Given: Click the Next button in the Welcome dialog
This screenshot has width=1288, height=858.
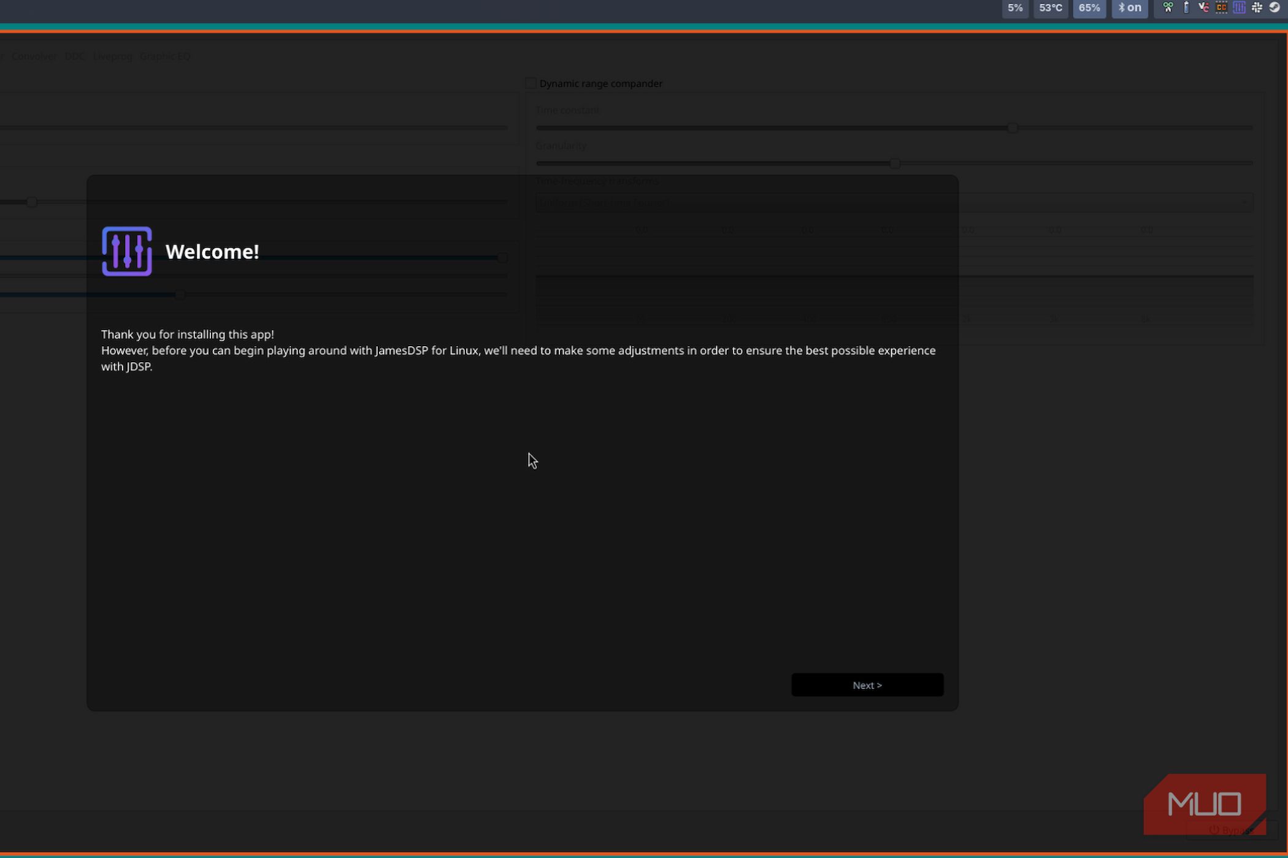Looking at the screenshot, I should point(867,685).
